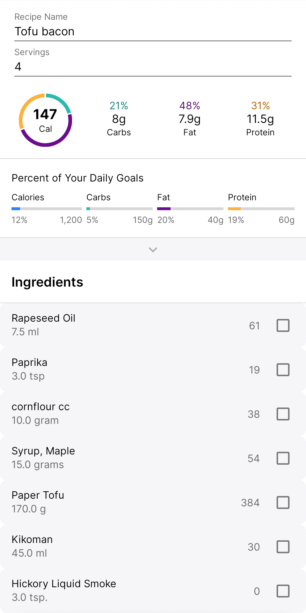
Task: Mark the Syrup, Maple checkbox
Action: pos(283,458)
